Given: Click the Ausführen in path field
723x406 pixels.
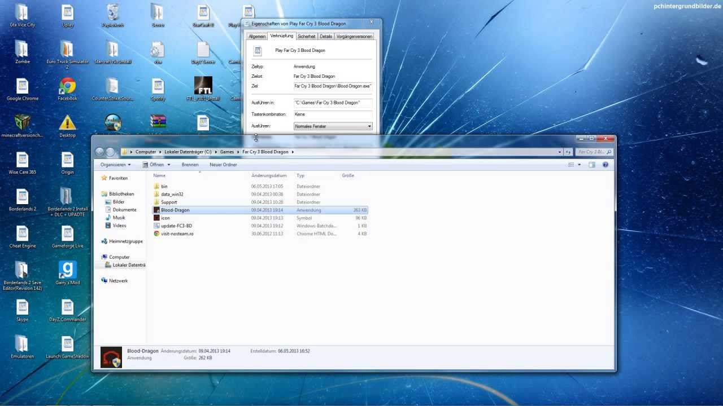Looking at the screenshot, I should 333,103.
